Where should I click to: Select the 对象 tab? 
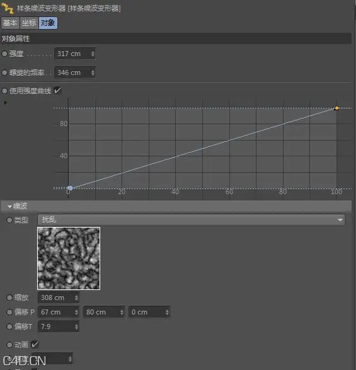pos(48,23)
